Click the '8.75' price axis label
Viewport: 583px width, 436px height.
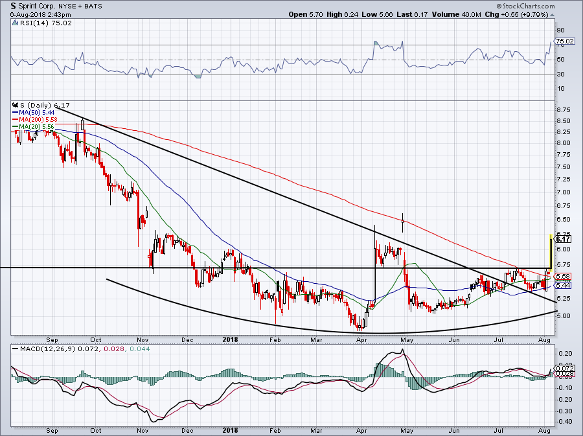564,110
